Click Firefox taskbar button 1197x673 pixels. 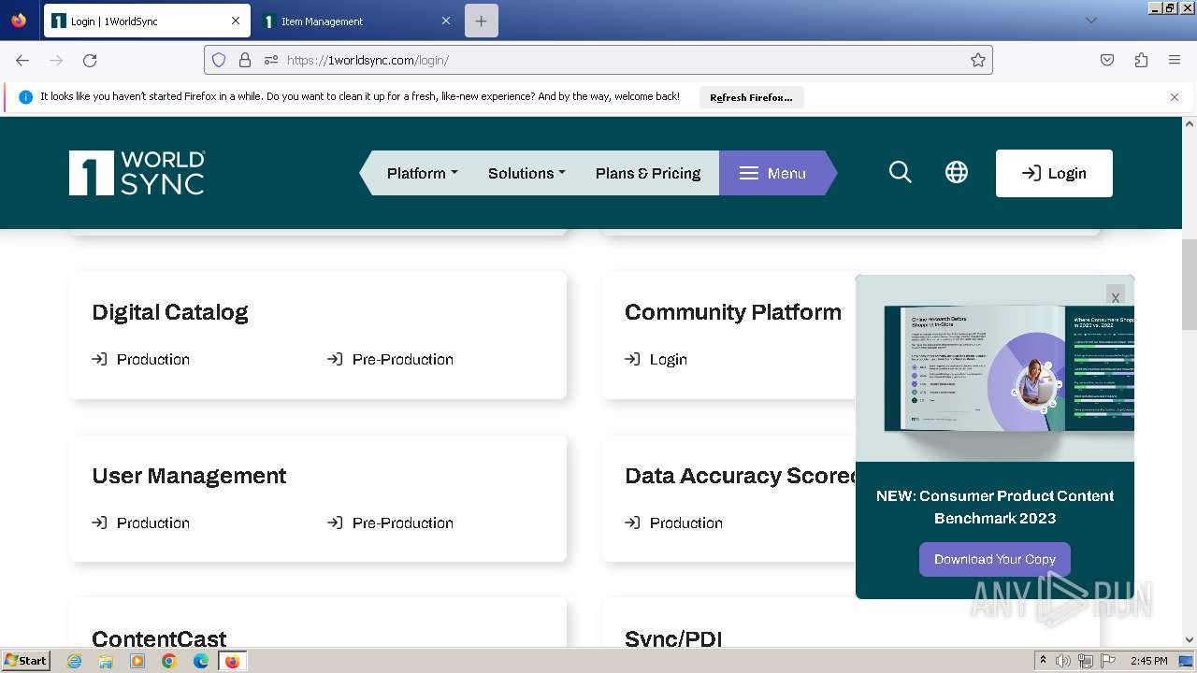point(232,661)
